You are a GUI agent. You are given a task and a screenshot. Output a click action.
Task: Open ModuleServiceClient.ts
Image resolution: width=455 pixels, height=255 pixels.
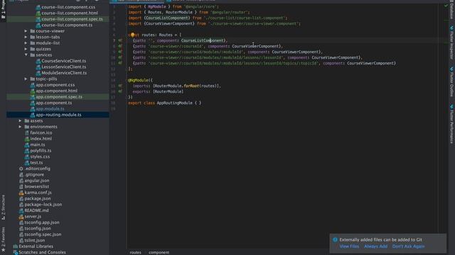[64, 73]
